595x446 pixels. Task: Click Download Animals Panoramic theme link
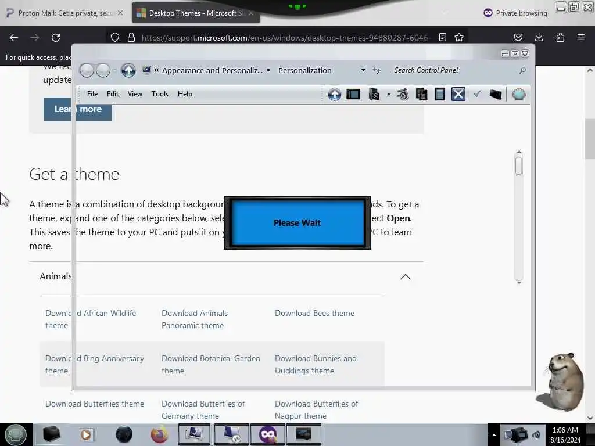point(195,319)
